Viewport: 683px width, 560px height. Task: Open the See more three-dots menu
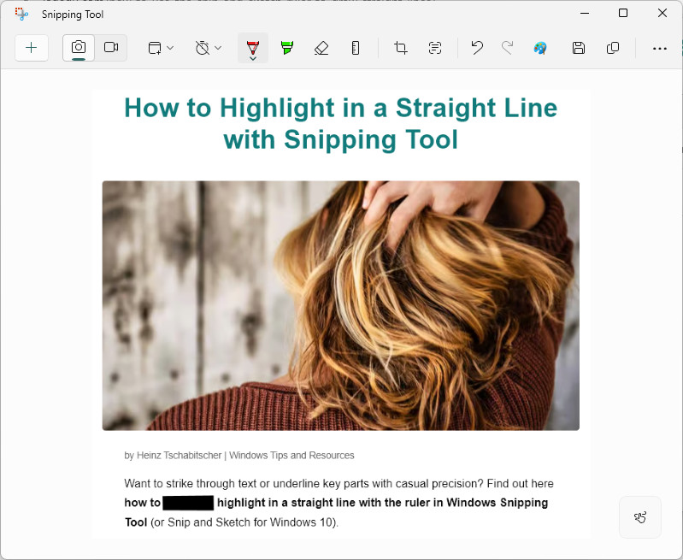coord(659,49)
